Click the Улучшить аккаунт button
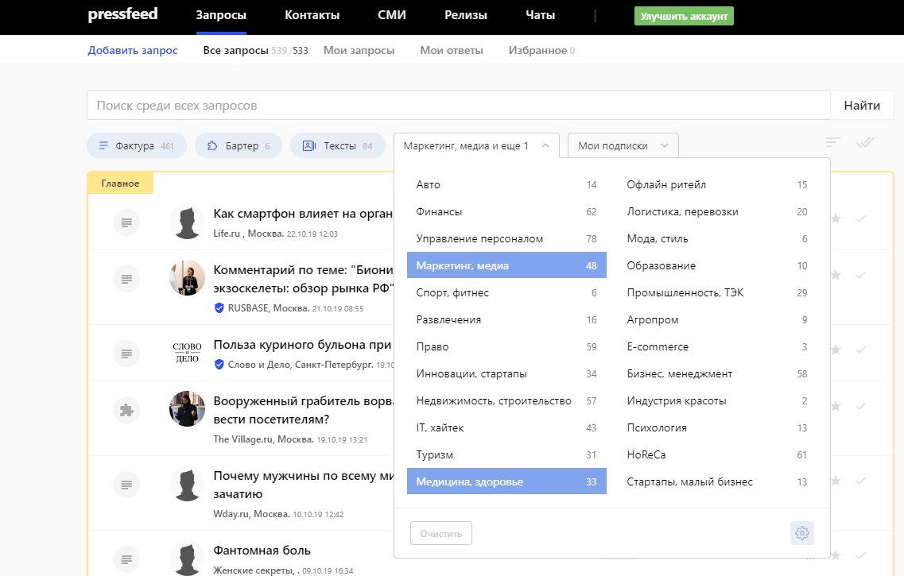Screen dimensions: 904x576 click(x=683, y=17)
